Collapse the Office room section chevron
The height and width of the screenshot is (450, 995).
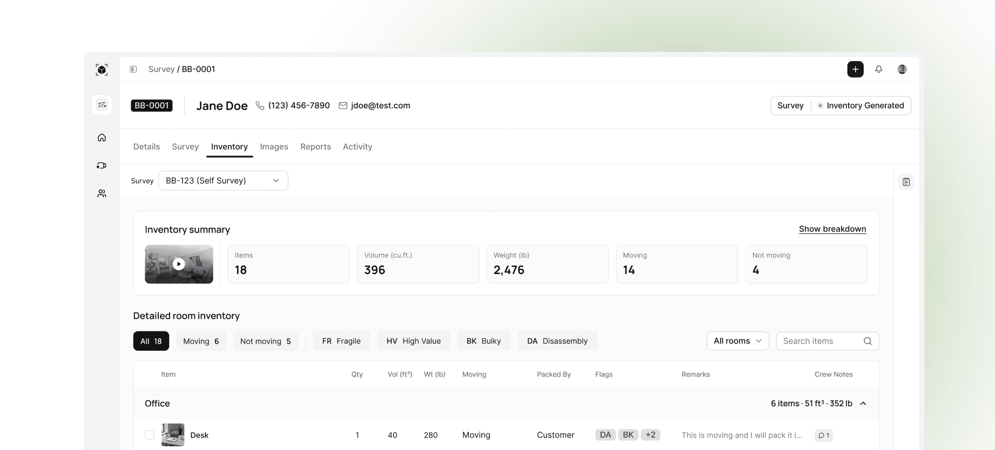click(863, 404)
